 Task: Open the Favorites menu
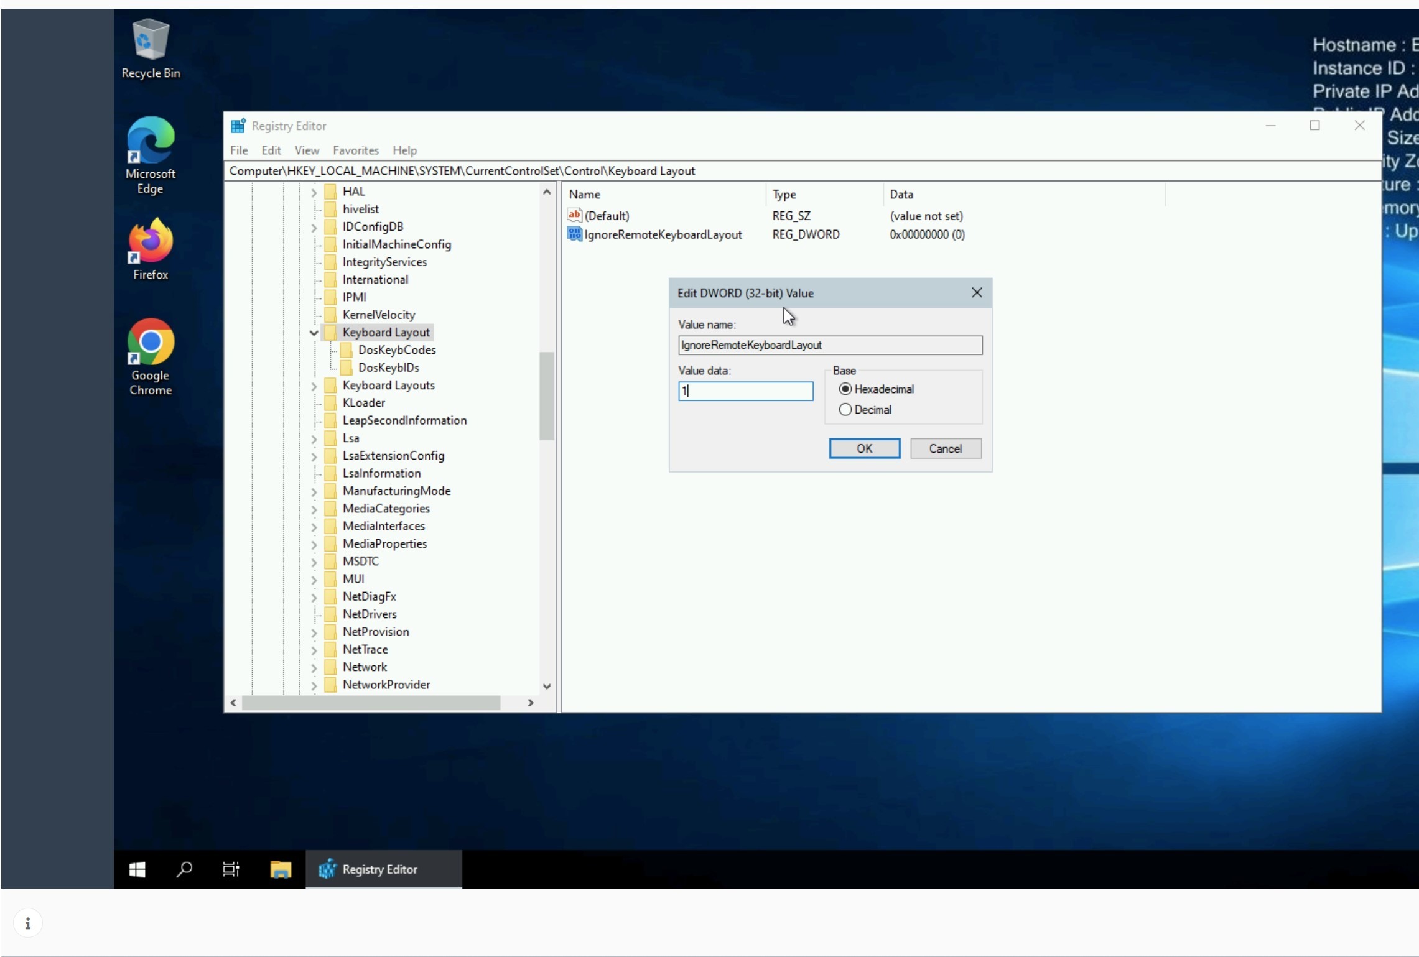point(355,150)
